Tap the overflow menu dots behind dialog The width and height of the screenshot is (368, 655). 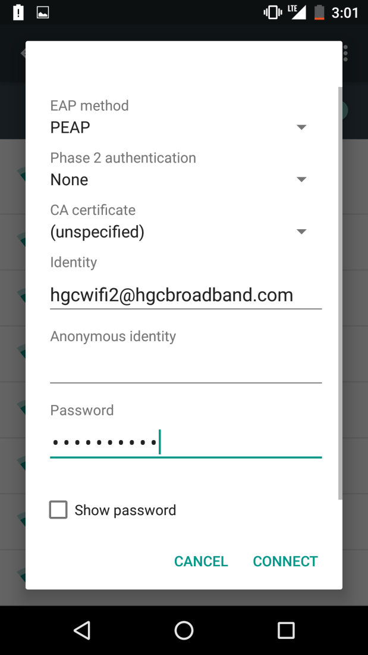(x=346, y=53)
